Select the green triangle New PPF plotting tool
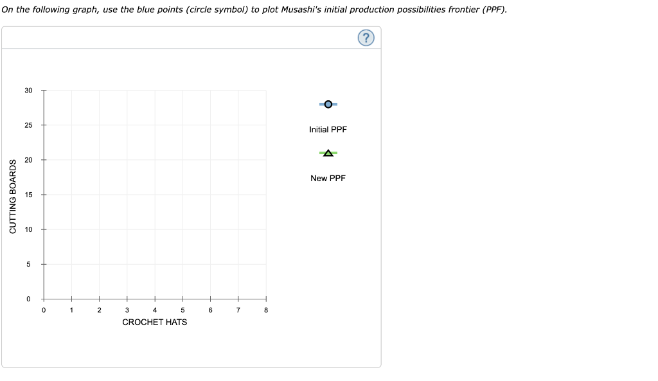 tap(328, 153)
